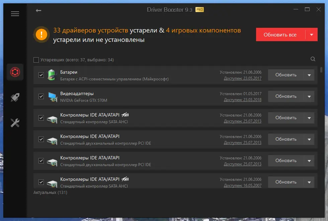The width and height of the screenshot is (328, 221).
Task: Click the 'Driver Booster 9.3' title text
Action: (169, 10)
